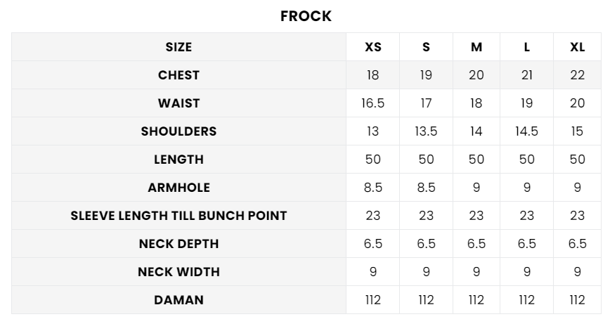This screenshot has width=610, height=331.
Task: Select the XL chest value 22
Action: pyautogui.click(x=578, y=75)
